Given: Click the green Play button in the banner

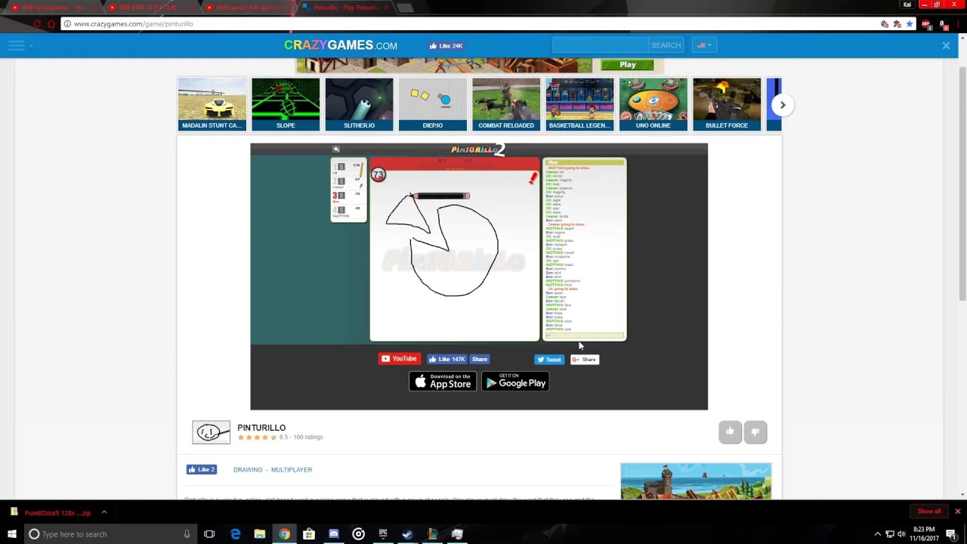Looking at the screenshot, I should [628, 65].
